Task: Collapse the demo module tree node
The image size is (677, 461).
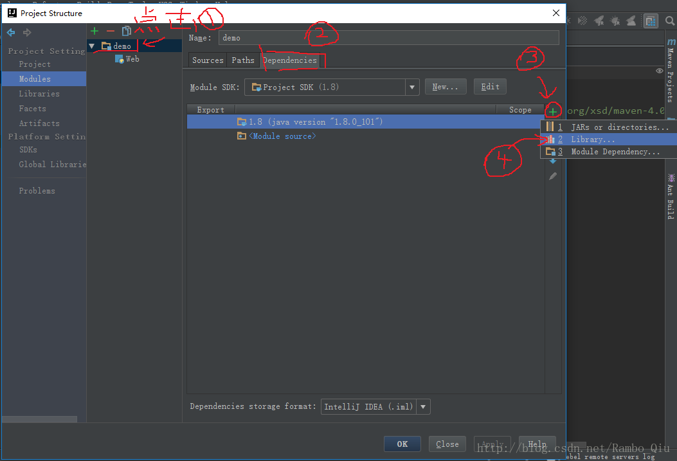Action: [x=91, y=46]
